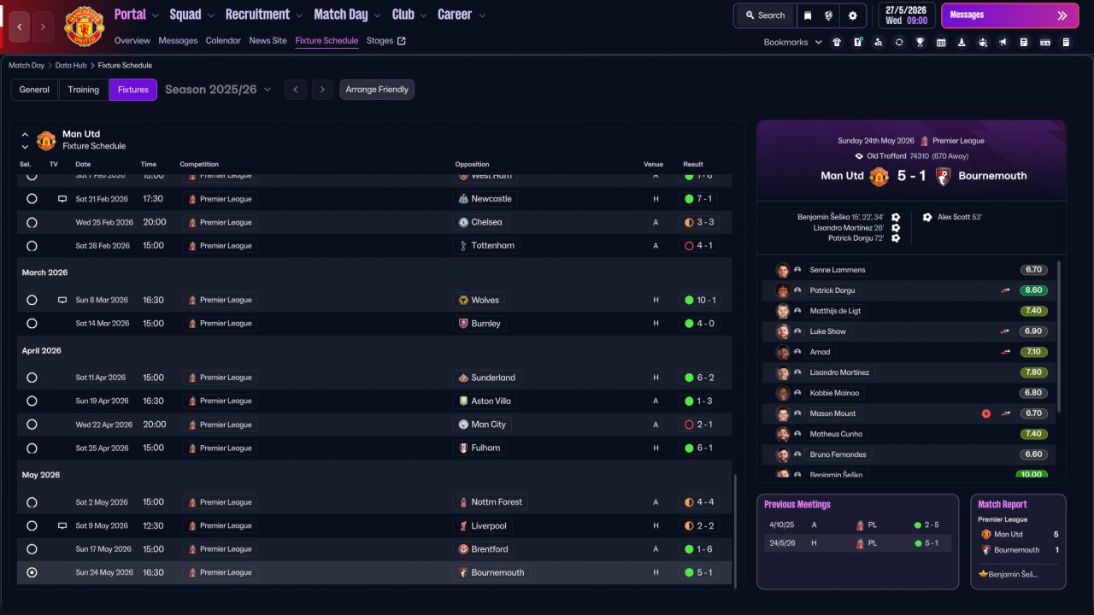
Task: Click the last document bookmark icon
Action: 1066,42
